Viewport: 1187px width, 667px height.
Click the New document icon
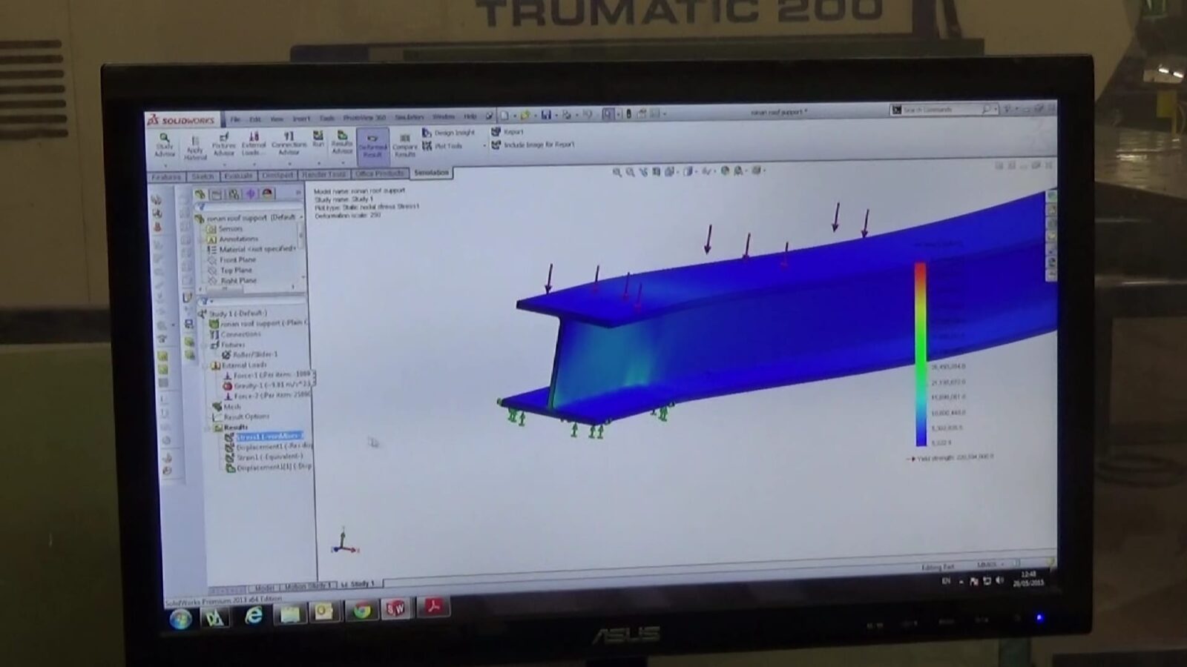pyautogui.click(x=504, y=116)
